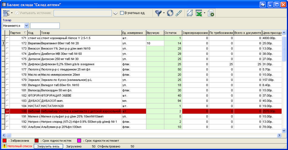Check the row checkbox for batch 172
The width and height of the screenshot is (288, 150).
point(7,43)
